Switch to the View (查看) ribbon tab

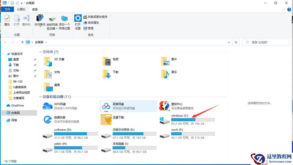click(x=35, y=9)
